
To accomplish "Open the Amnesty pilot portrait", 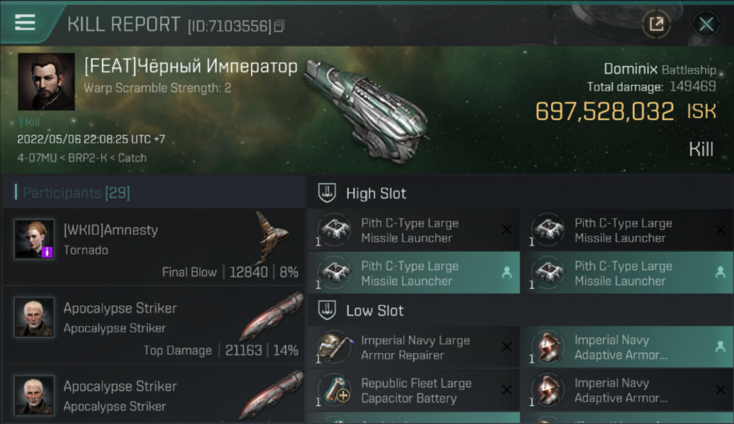I will (x=34, y=239).
